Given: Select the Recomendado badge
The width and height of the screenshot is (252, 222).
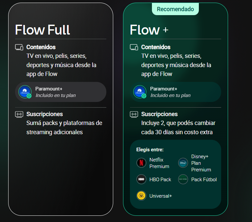Looking at the screenshot, I should click(175, 9).
